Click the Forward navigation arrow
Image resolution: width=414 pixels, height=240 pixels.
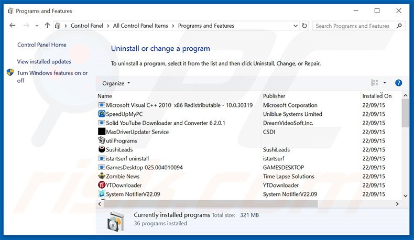click(26, 25)
